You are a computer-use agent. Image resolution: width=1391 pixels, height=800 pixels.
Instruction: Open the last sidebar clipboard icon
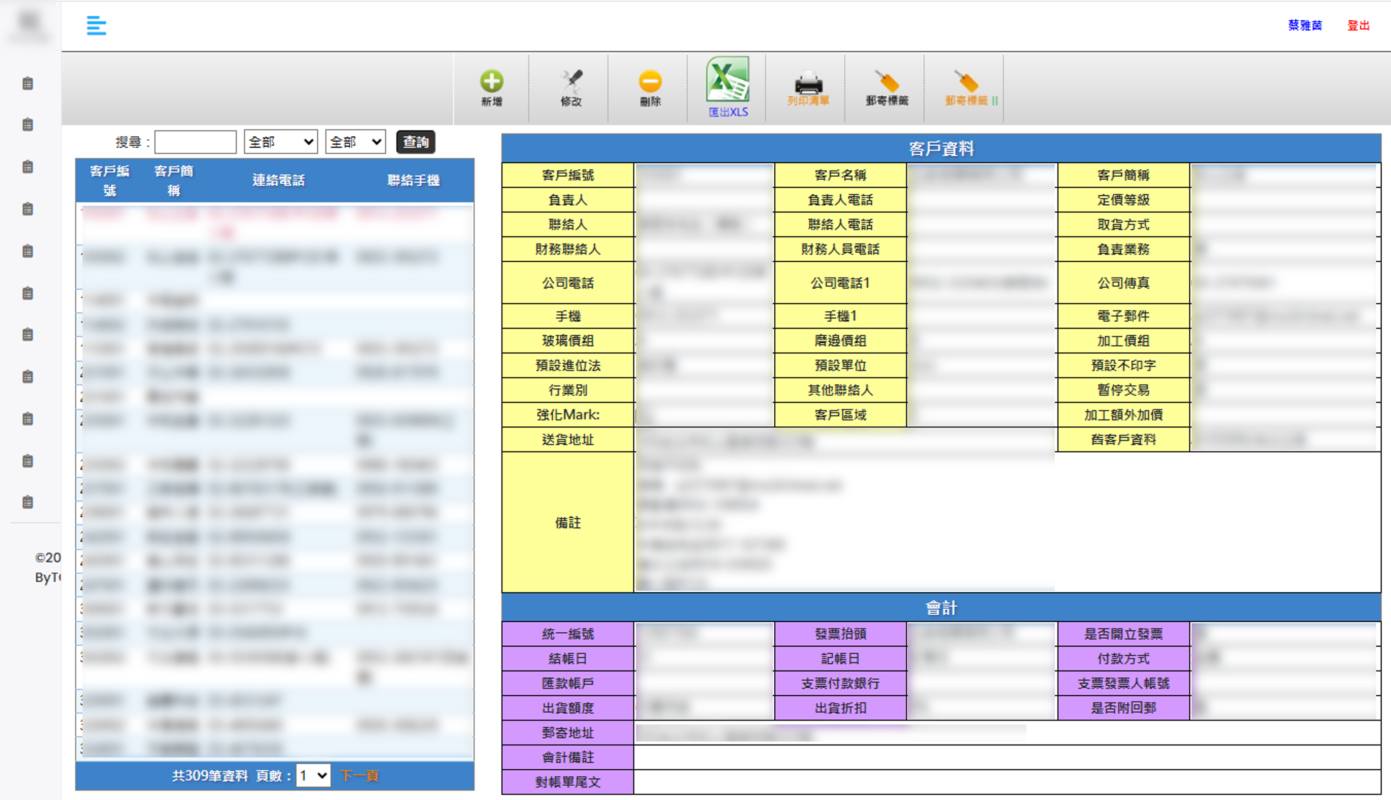27,502
